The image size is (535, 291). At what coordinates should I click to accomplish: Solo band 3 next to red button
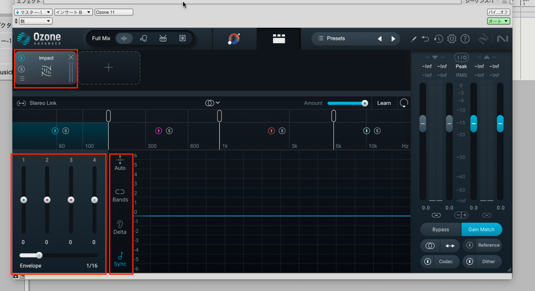point(282,131)
